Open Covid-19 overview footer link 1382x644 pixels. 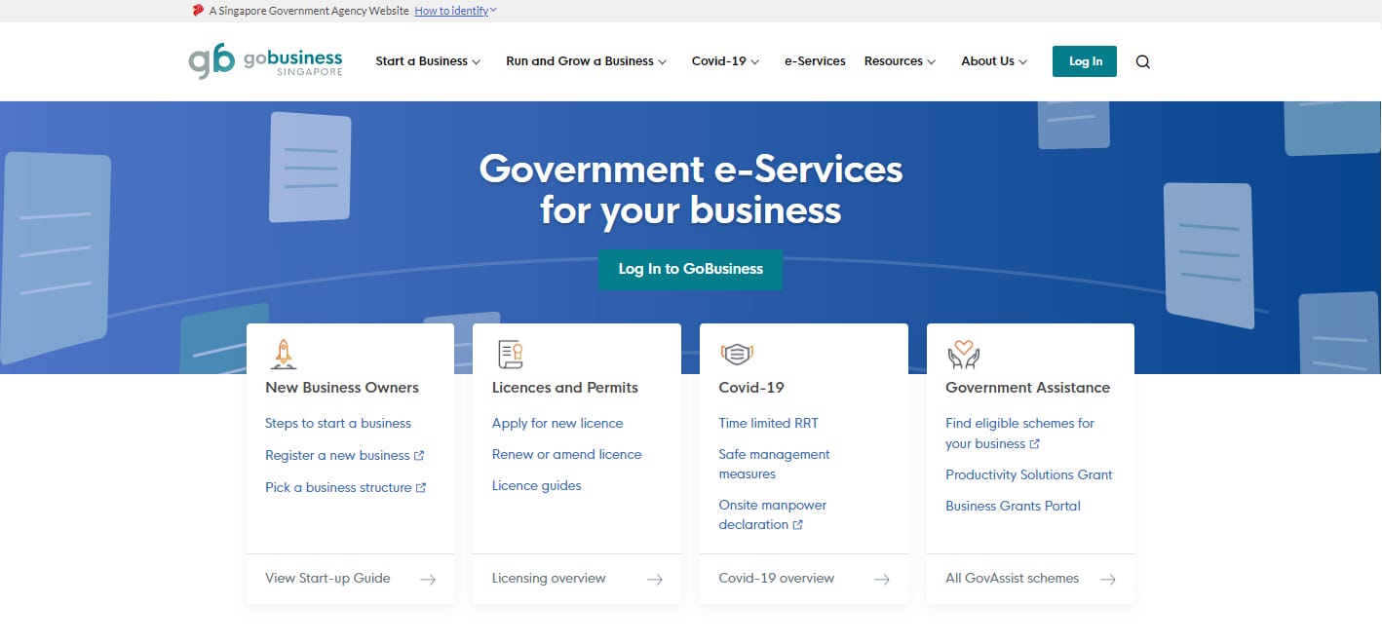[776, 578]
